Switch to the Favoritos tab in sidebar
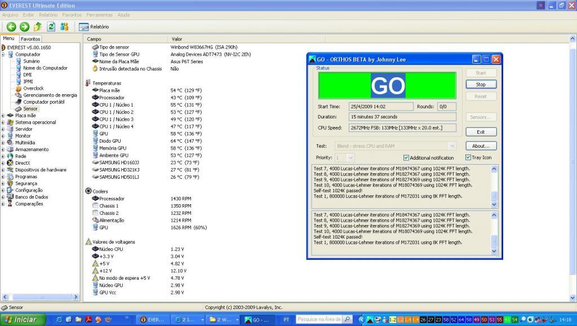 point(30,39)
